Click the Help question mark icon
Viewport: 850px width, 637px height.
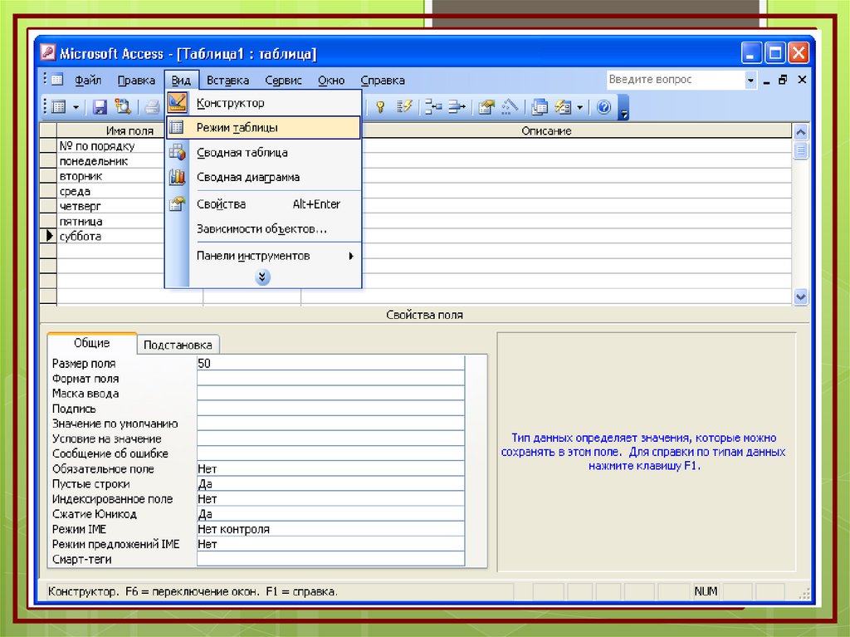coord(603,106)
